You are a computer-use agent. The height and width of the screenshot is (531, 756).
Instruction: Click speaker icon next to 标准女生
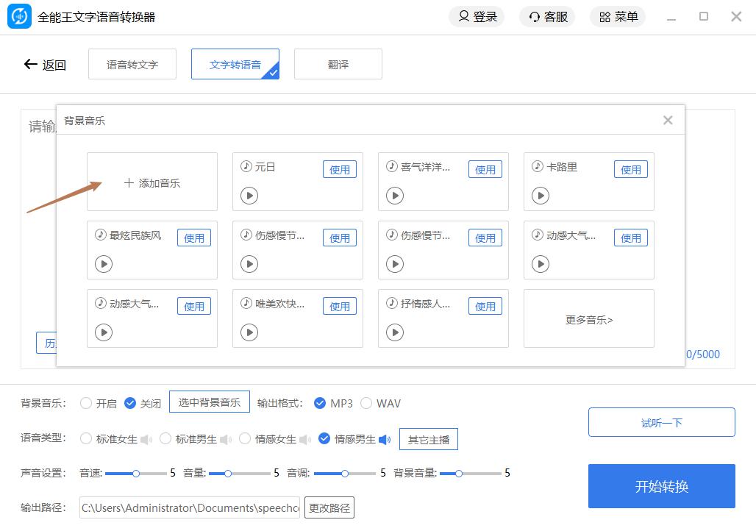coord(146,440)
